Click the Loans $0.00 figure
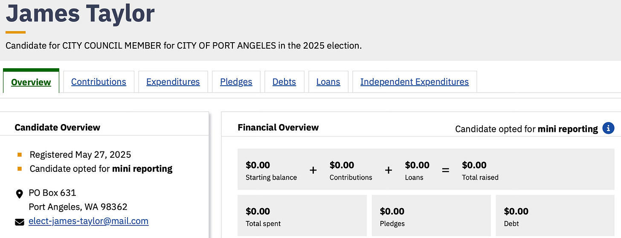The image size is (621, 238). point(417,165)
